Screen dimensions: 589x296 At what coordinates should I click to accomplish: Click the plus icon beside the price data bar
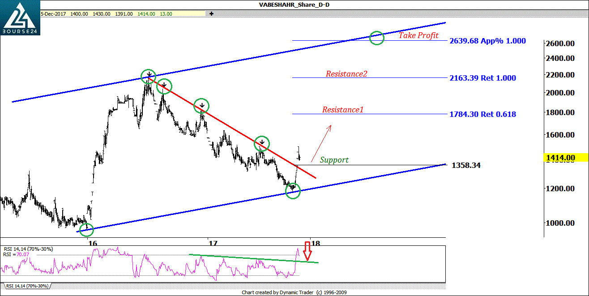pyautogui.click(x=211, y=14)
